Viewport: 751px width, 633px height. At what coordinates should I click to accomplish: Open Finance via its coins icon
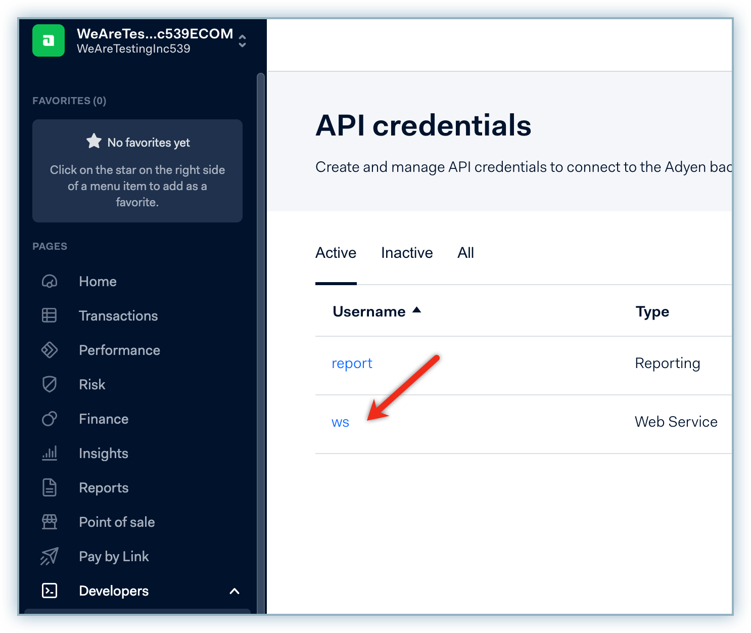pyautogui.click(x=50, y=419)
